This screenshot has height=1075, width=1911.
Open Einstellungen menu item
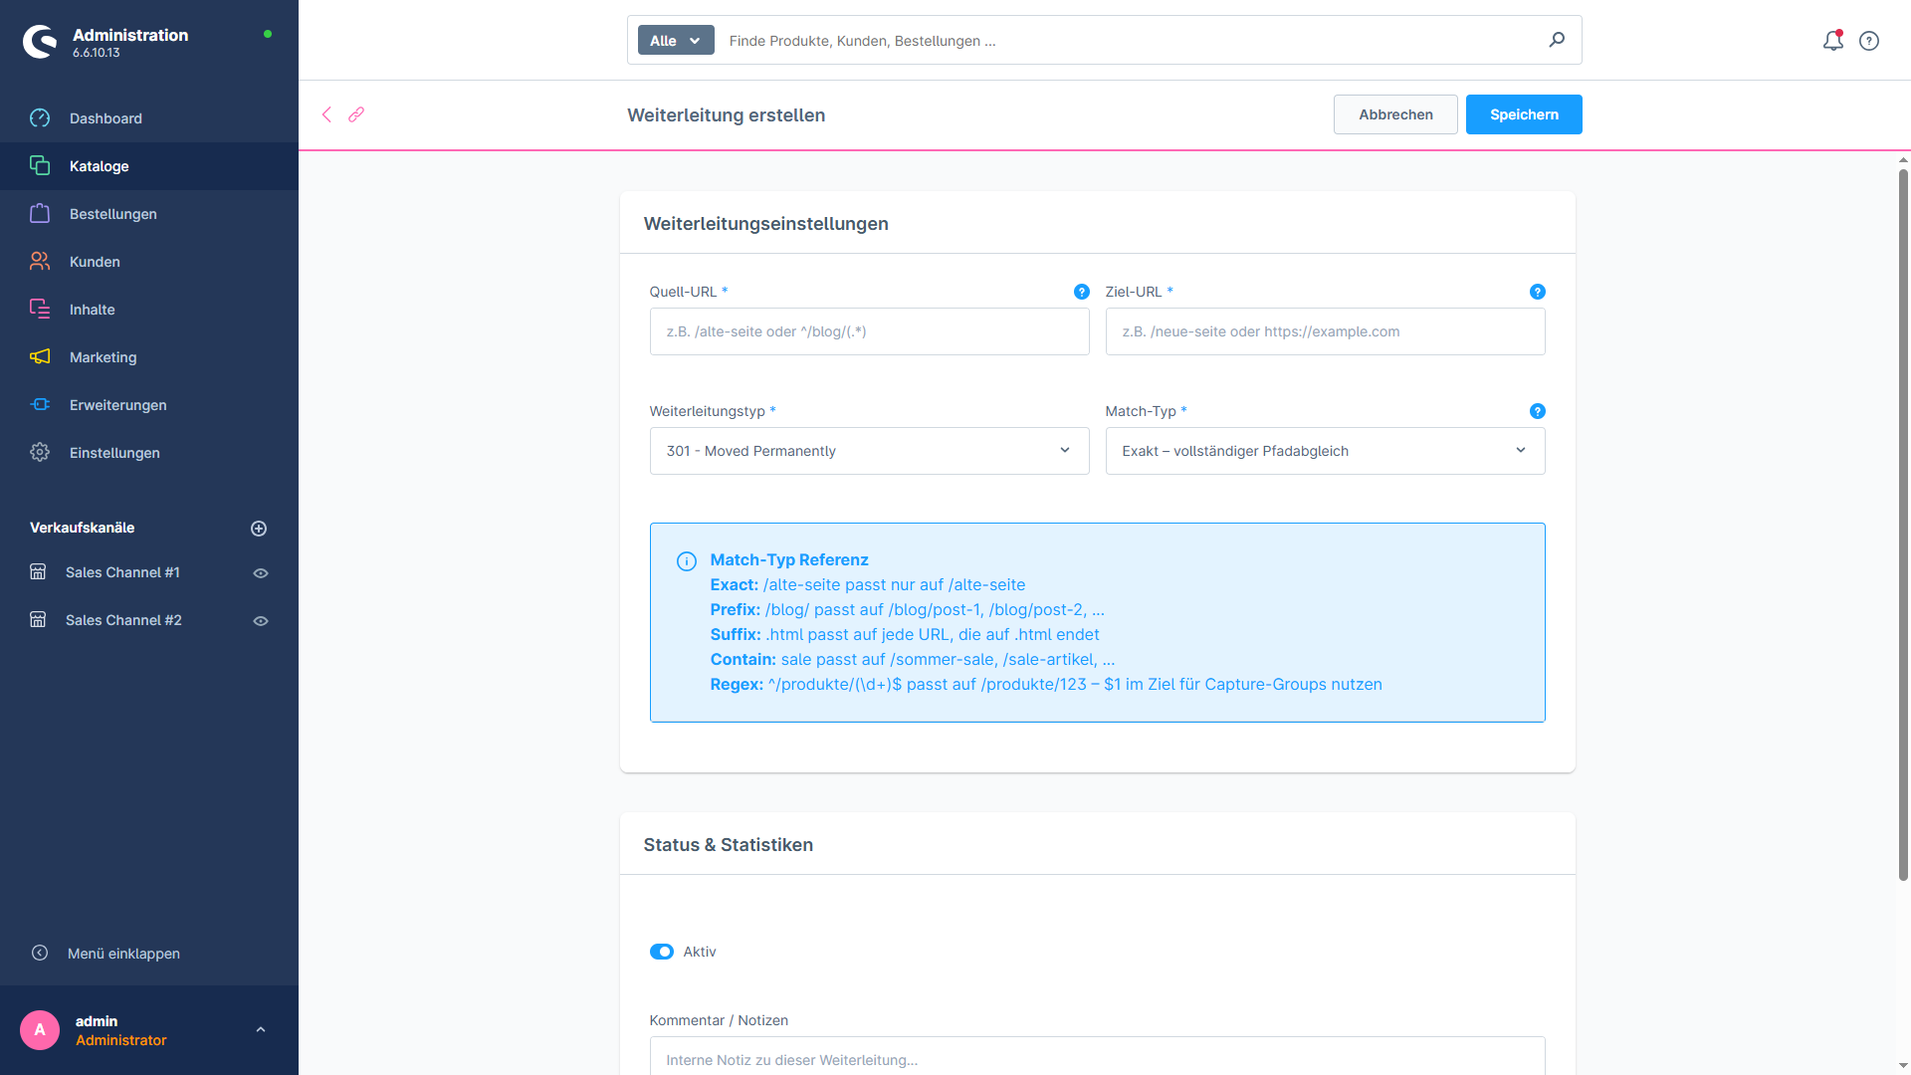click(x=149, y=453)
